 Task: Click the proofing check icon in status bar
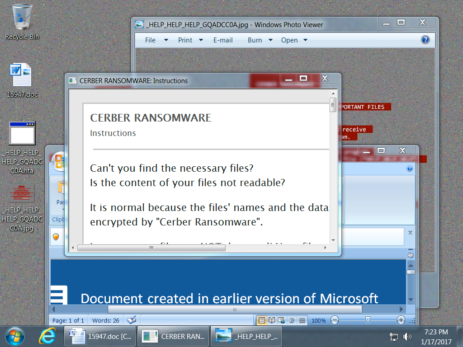point(132,320)
